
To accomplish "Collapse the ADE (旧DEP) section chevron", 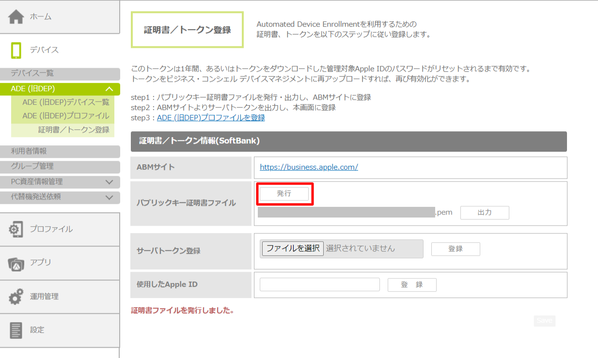I will pos(109,89).
